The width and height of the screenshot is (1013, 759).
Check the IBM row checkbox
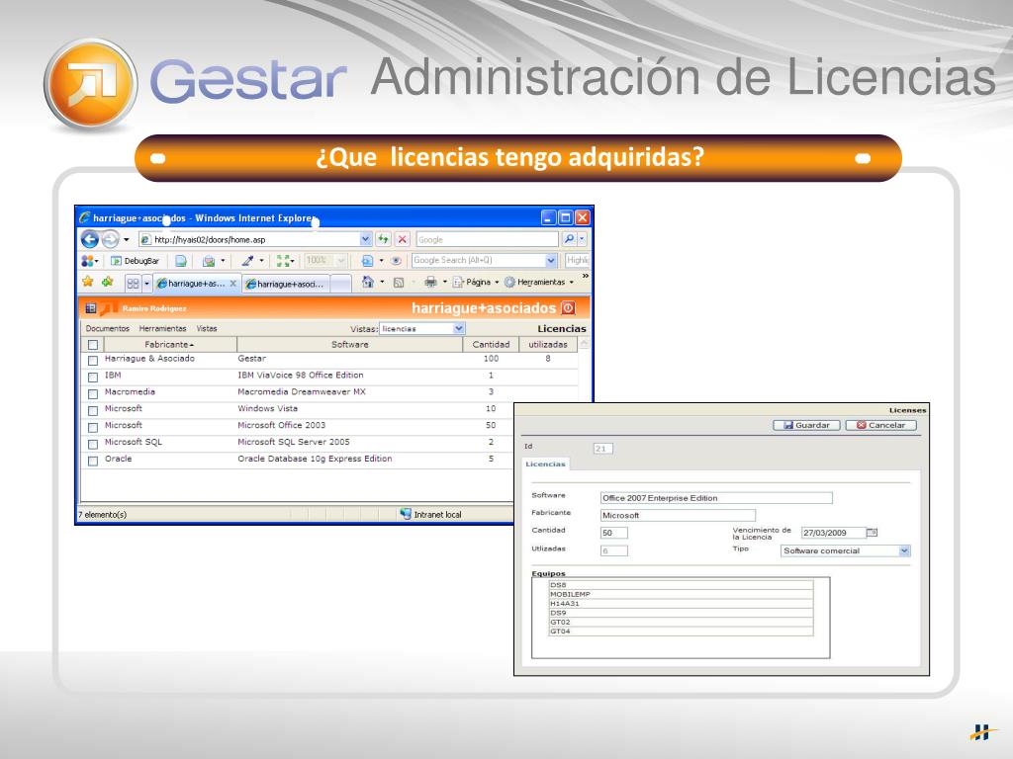click(93, 377)
